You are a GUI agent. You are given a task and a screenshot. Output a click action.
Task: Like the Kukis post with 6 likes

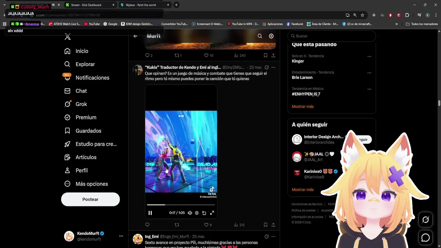pyautogui.click(x=208, y=225)
